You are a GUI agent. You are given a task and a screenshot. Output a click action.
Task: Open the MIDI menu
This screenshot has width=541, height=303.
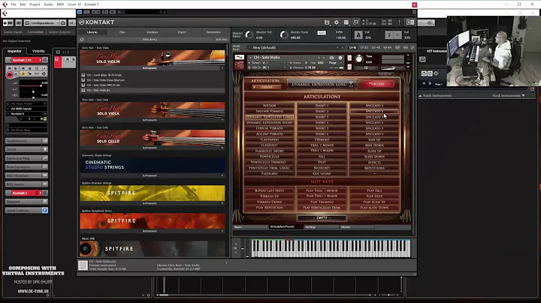coord(60,4)
